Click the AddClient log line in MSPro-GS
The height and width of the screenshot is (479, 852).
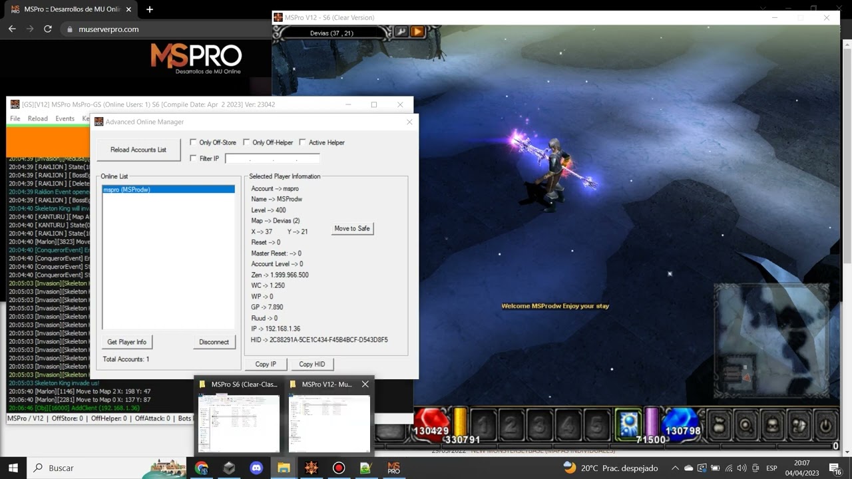point(74,408)
